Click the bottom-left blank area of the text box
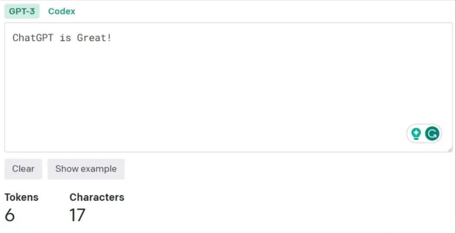The image size is (456, 233). pos(26,139)
